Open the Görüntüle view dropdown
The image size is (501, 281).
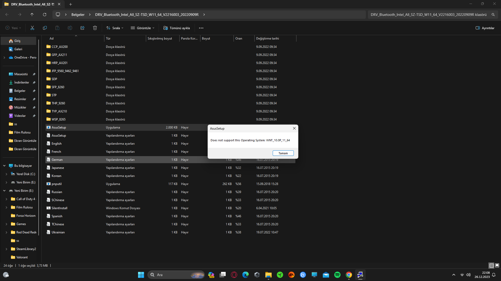coord(143,28)
